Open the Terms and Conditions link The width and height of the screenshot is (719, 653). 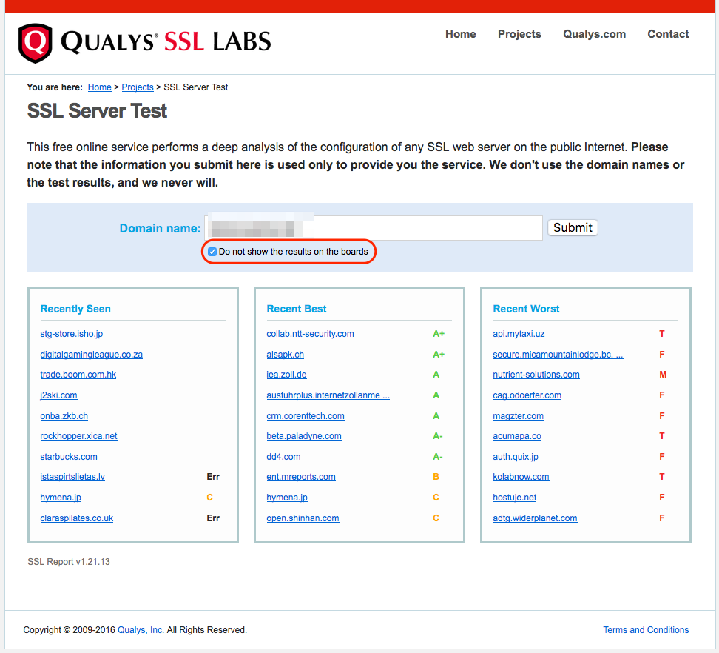point(646,630)
